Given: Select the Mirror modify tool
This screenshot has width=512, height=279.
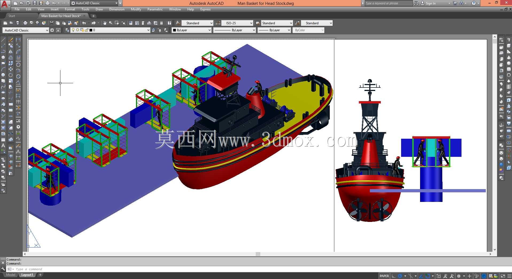Looking at the screenshot, I should pos(11,51).
